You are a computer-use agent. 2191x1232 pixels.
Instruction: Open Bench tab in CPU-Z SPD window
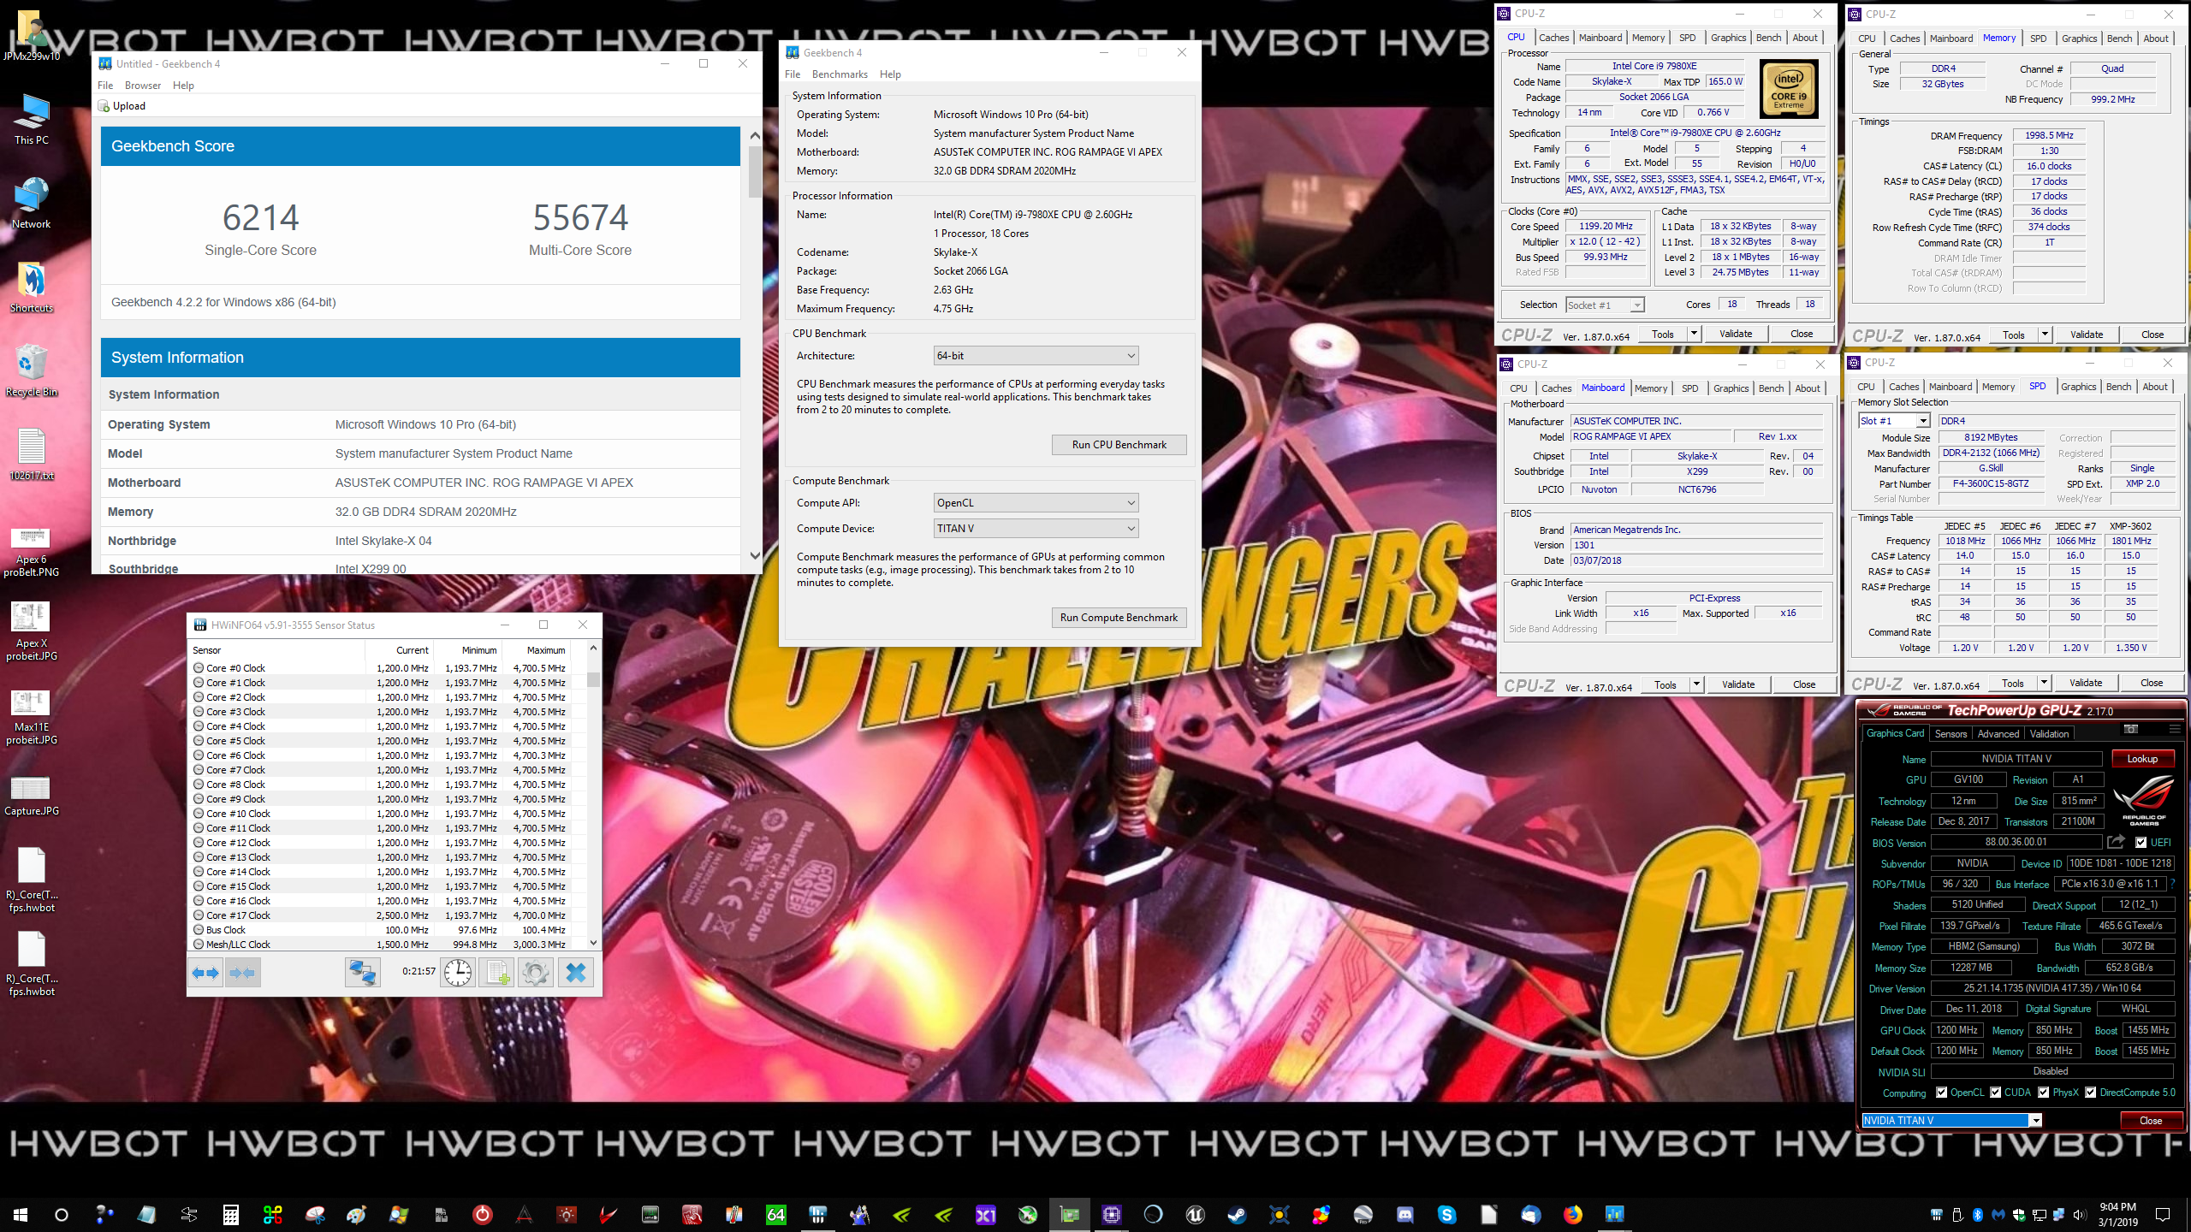(2118, 387)
